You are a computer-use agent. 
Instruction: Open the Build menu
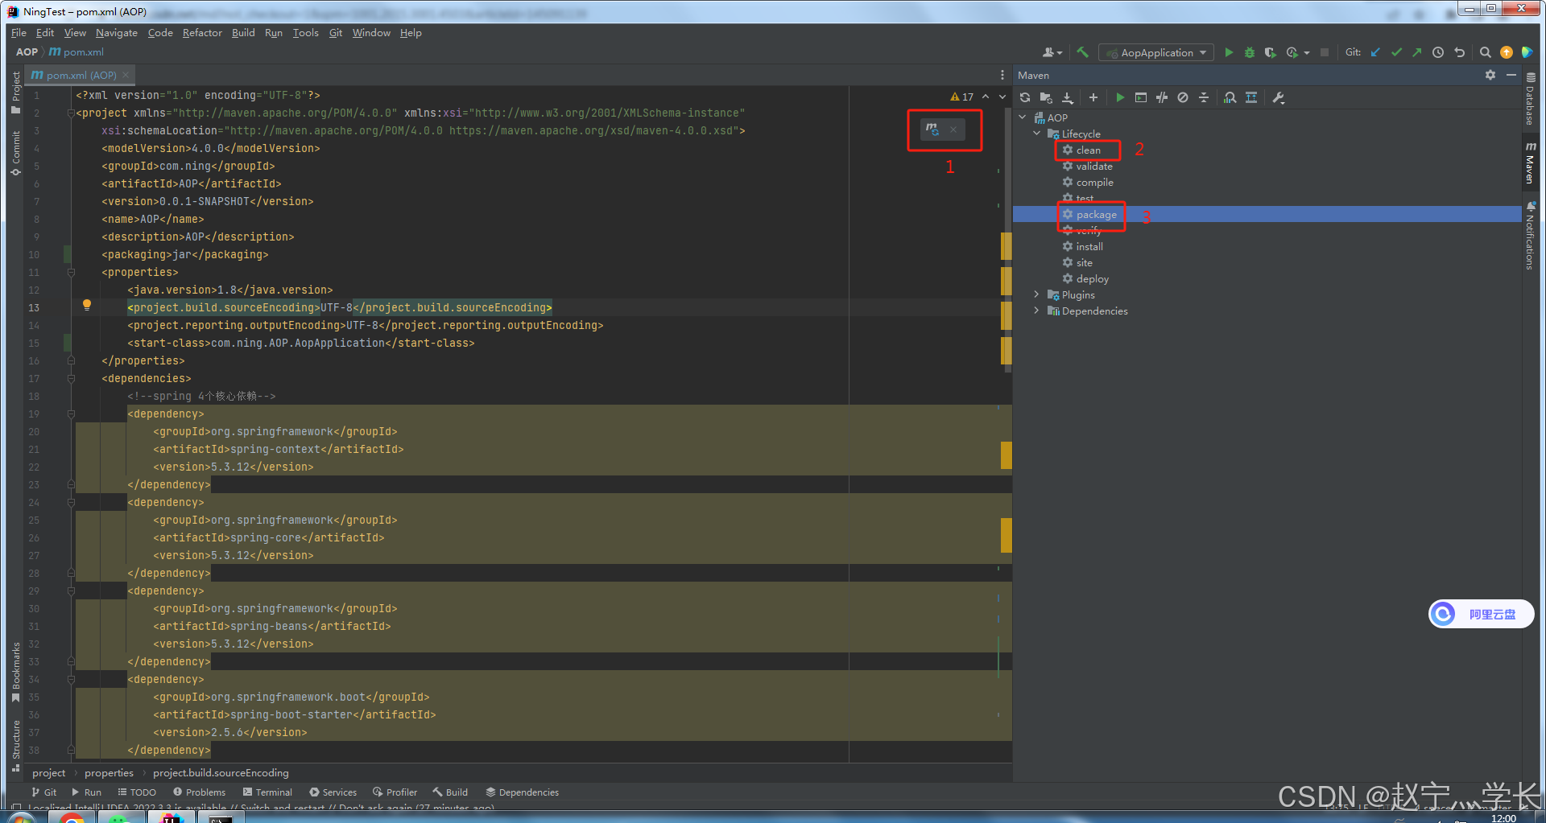pos(243,33)
